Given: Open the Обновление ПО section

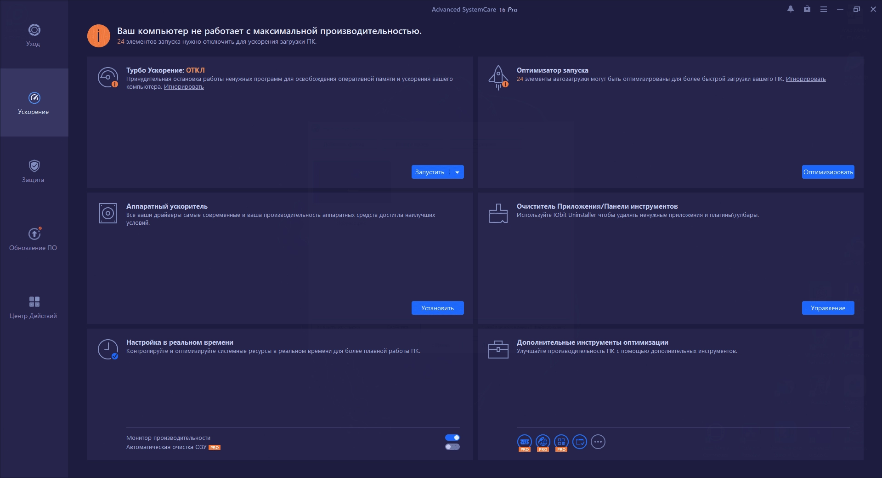Looking at the screenshot, I should coord(34,239).
